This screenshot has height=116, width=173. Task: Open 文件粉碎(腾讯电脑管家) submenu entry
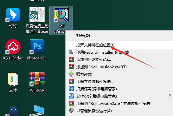click(119, 96)
